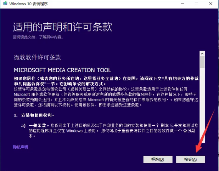
Task: Click the window title text Windows 10 安装程序
Action: tap(28, 4)
